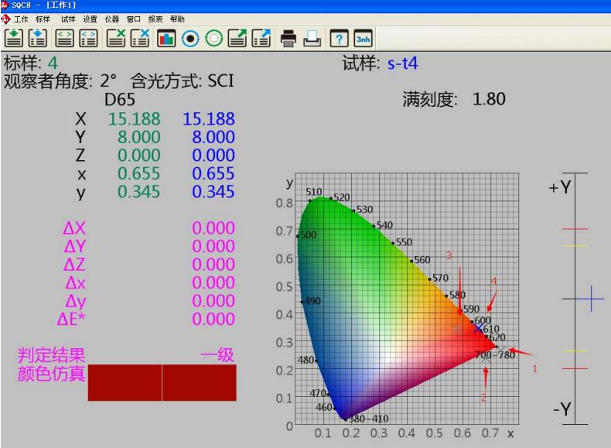Click the 490 wavelength label on diagram
Screen dimensions: 611x448
pos(312,301)
